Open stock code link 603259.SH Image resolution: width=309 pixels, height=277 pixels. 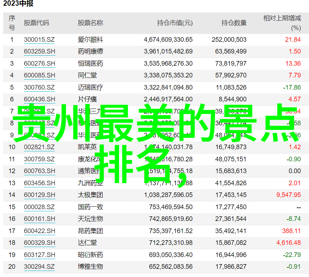39,52
